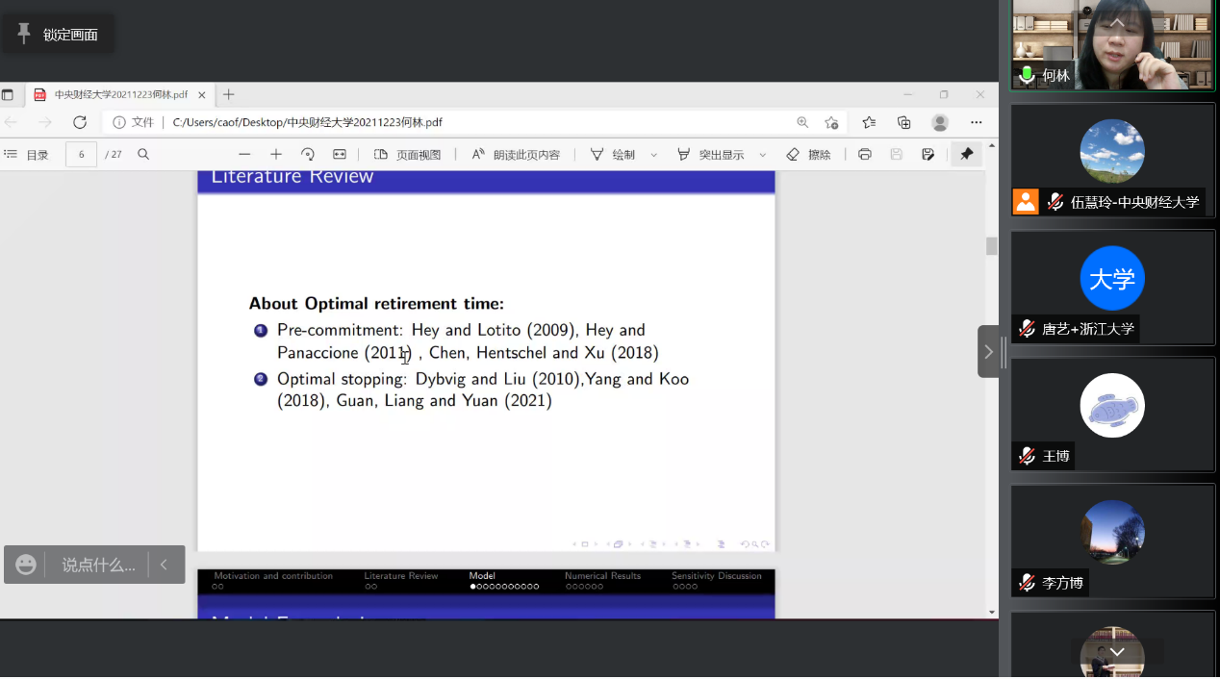Click the PDF page number field
The height and width of the screenshot is (679, 1220).
82,155
